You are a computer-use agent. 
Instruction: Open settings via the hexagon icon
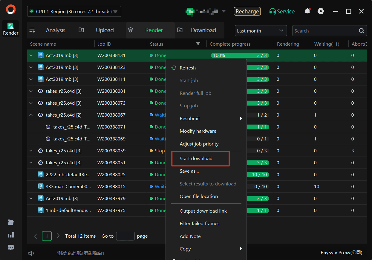[321, 11]
